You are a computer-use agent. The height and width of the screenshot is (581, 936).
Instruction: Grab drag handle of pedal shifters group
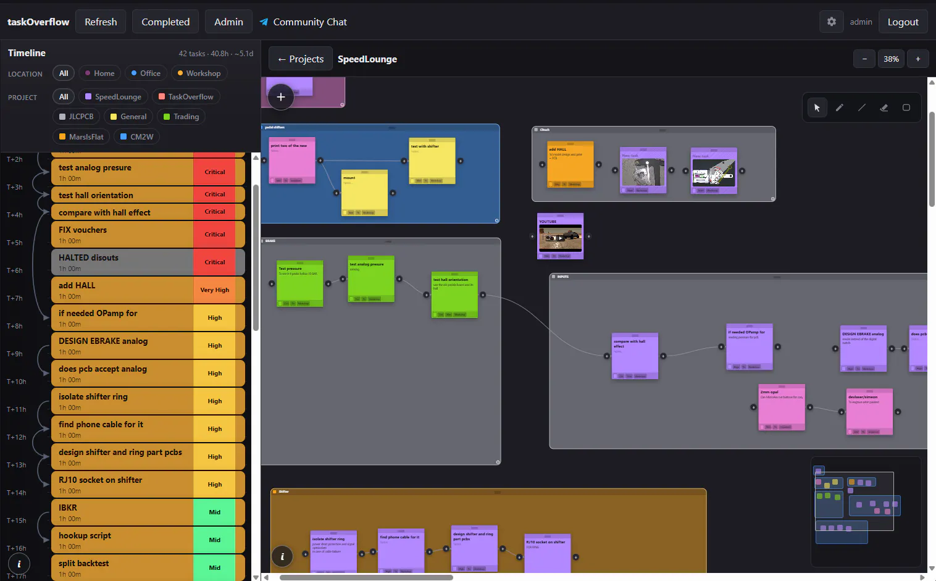pyautogui.click(x=391, y=127)
